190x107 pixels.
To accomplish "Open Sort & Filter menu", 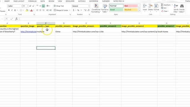I will coord(176,8).
